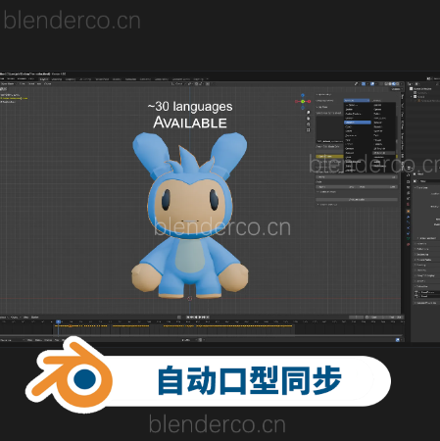Open the Object menu in the 3D viewport header
Image resolution: width=440 pixels, height=441 pixels.
point(47,84)
